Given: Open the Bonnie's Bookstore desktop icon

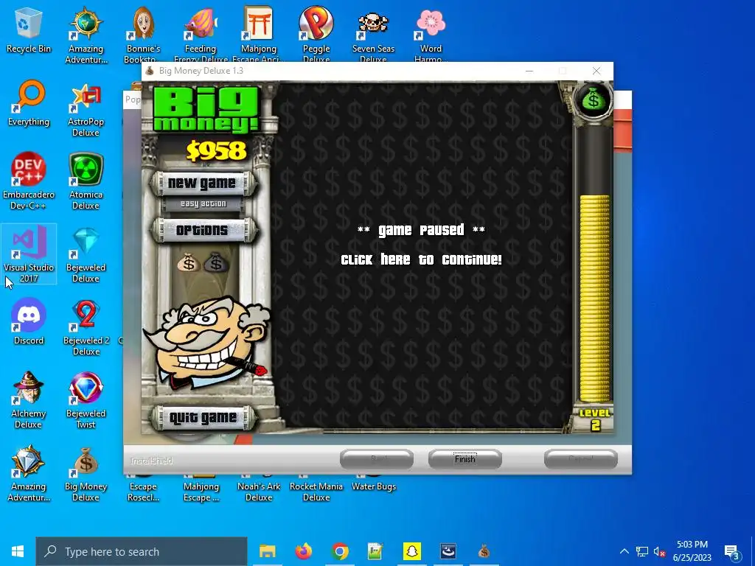Looking at the screenshot, I should (x=143, y=34).
